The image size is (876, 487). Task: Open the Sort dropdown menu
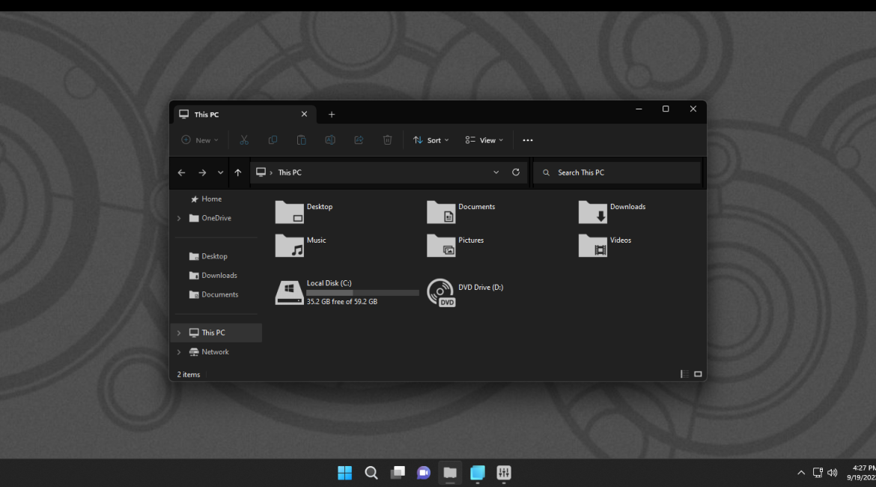pos(431,140)
